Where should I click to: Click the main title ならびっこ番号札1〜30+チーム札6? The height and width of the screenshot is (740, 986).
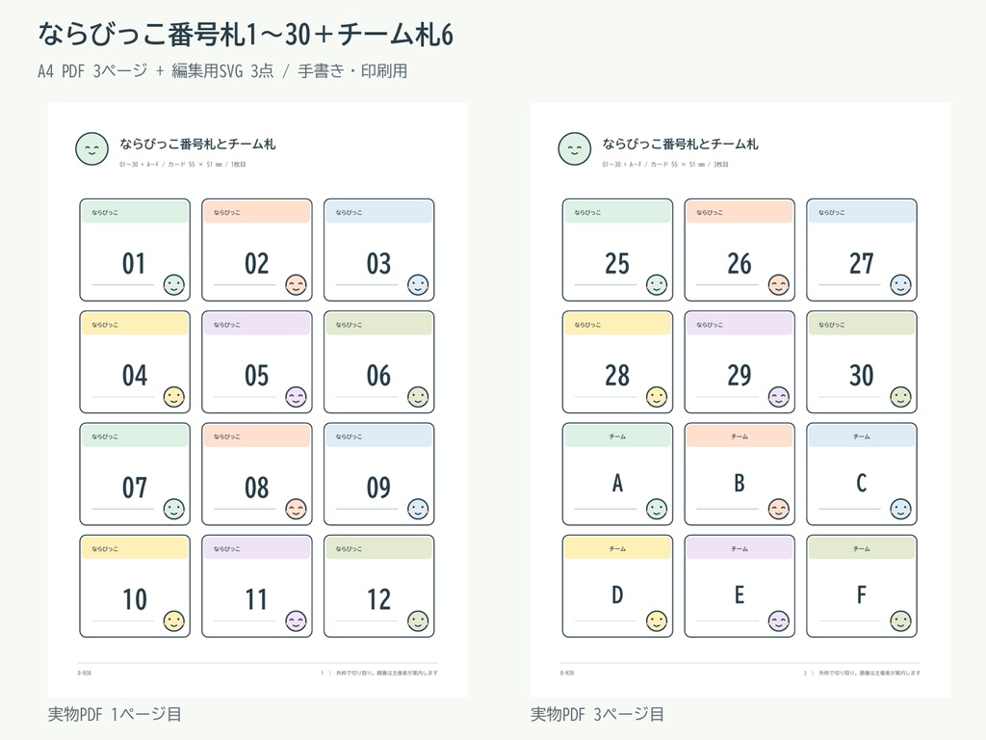pos(246,35)
